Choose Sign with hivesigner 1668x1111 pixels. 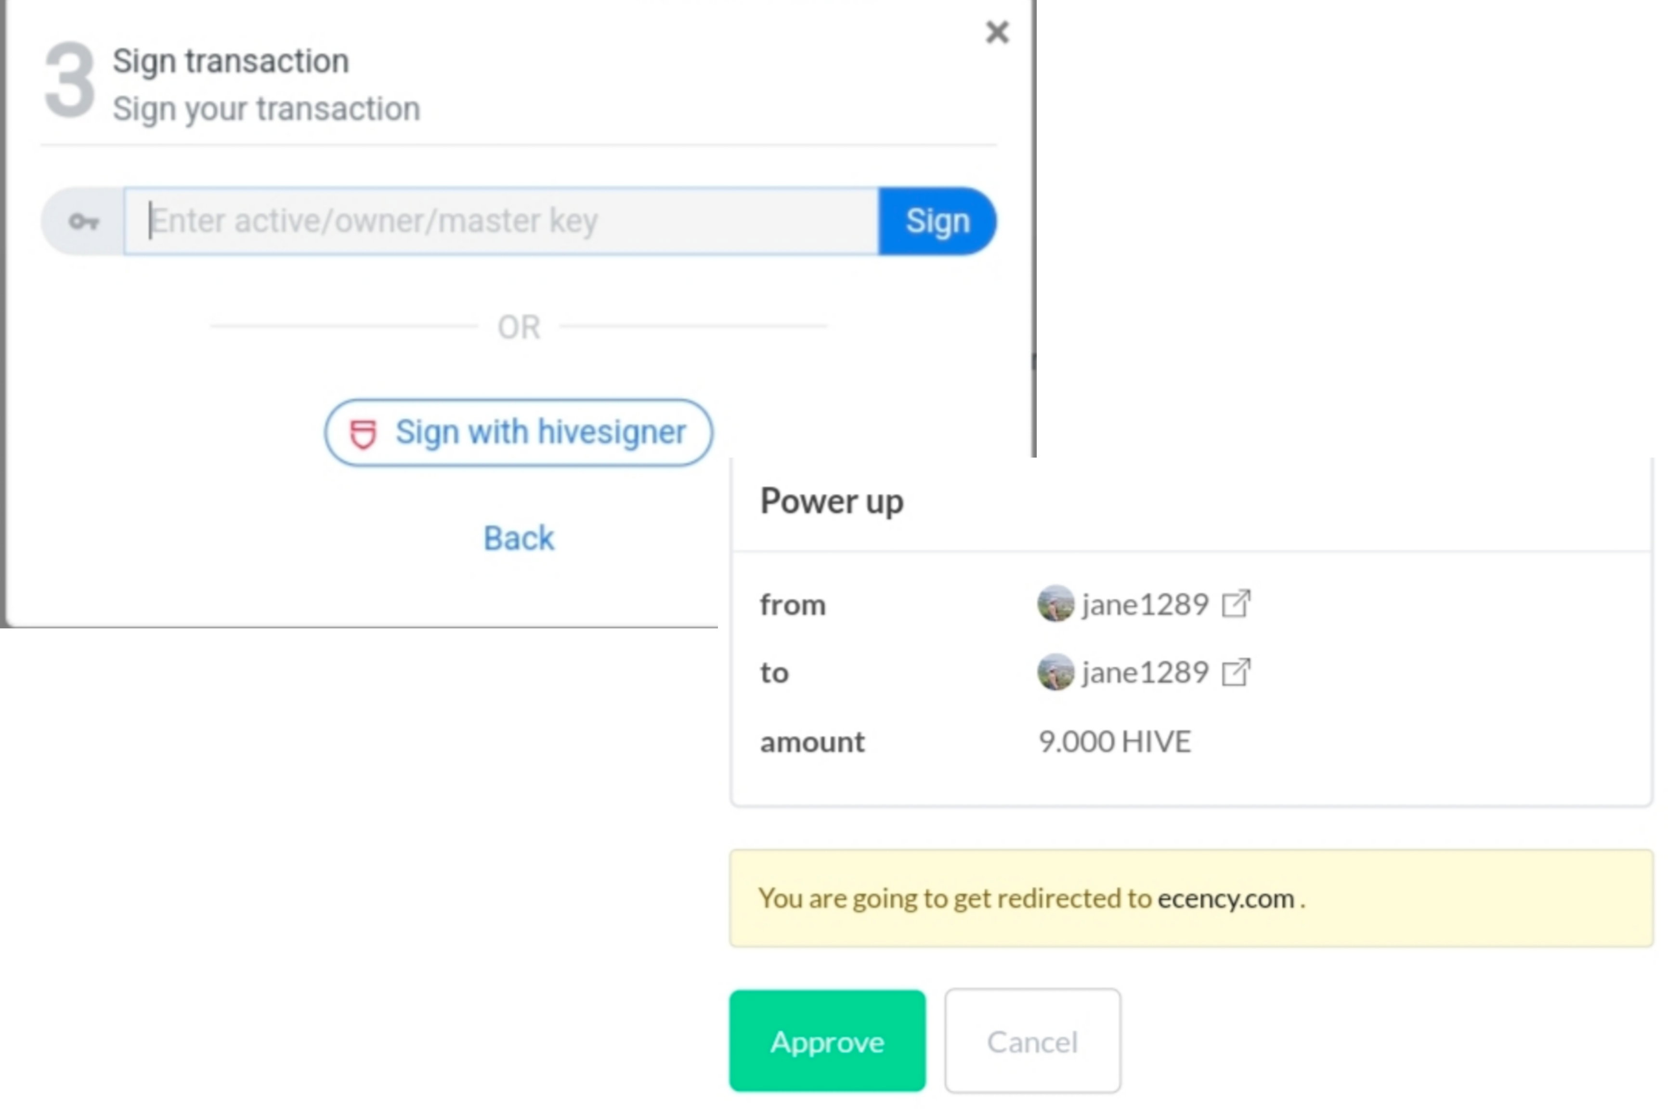pyautogui.click(x=518, y=432)
